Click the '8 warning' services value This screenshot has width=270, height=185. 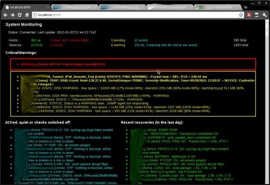click(118, 45)
